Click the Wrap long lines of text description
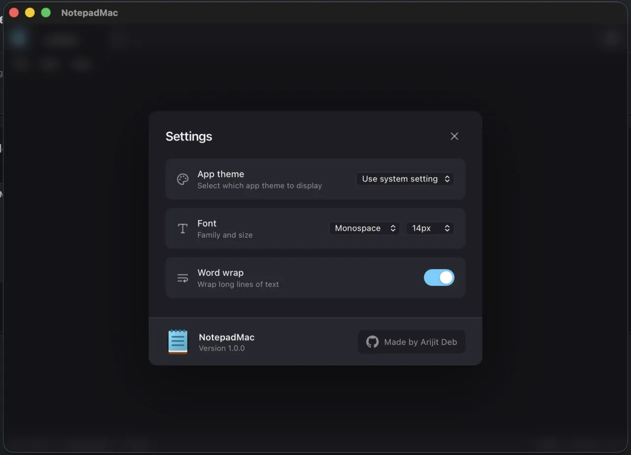This screenshot has width=631, height=455. pyautogui.click(x=238, y=284)
